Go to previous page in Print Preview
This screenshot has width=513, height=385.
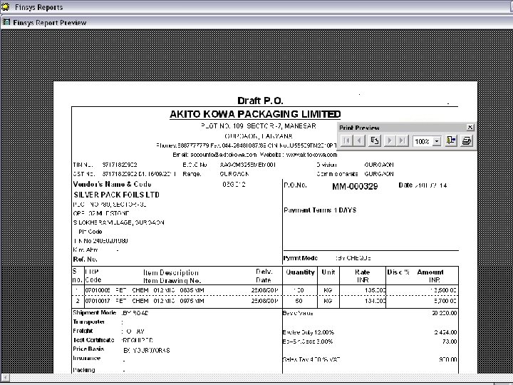point(359,140)
